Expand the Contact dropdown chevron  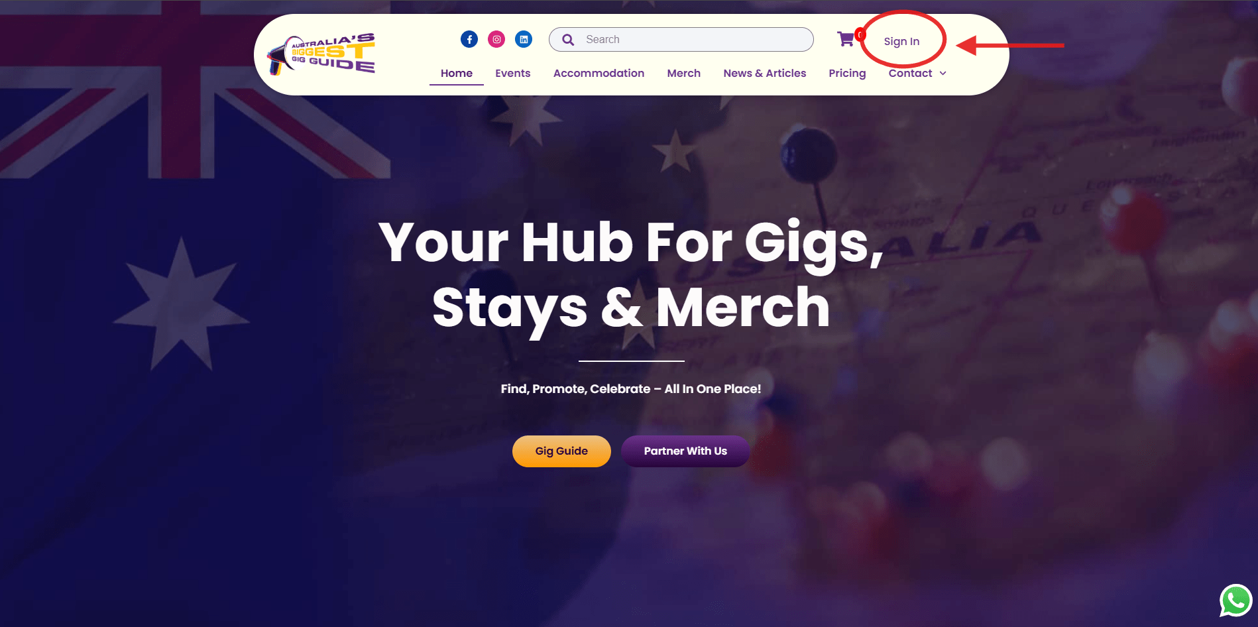[943, 74]
